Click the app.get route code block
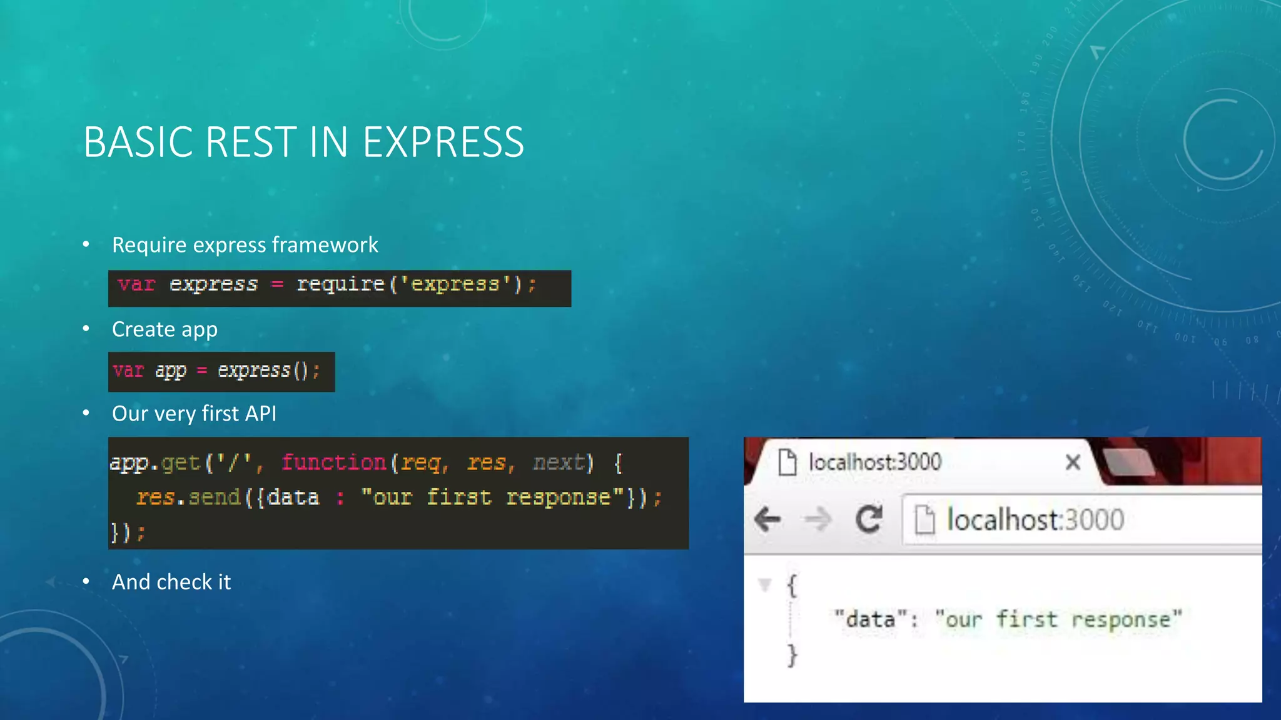 click(x=398, y=493)
